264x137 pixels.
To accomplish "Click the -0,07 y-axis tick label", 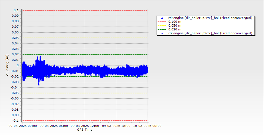I will (15, 104).
